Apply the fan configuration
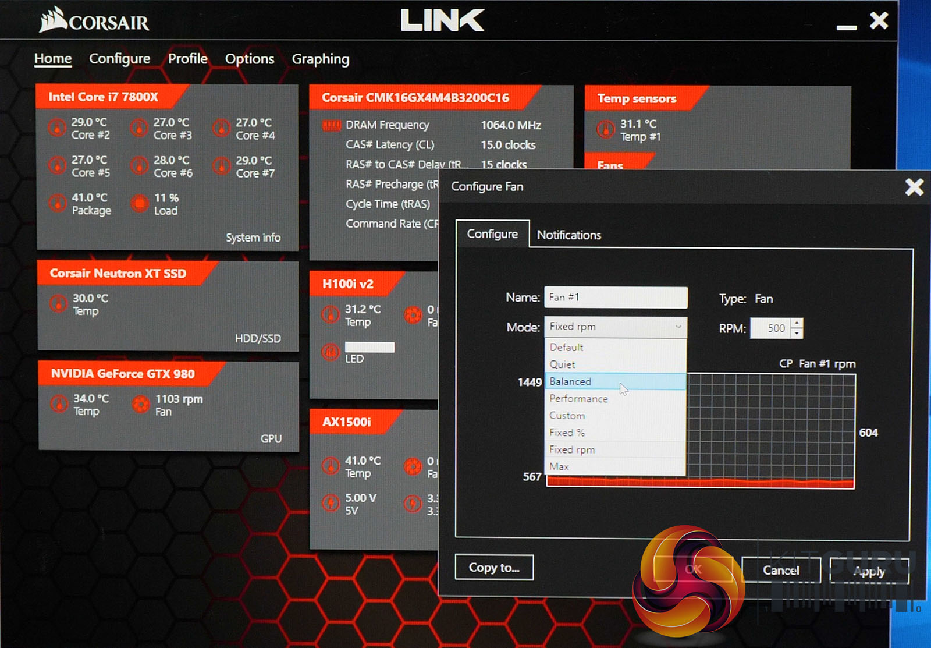 (869, 571)
